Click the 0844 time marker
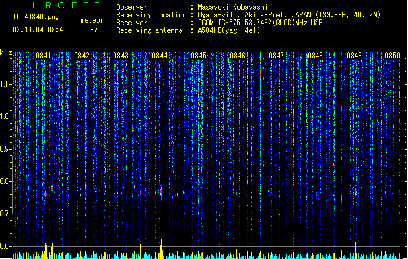The image size is (408, 259). (x=160, y=56)
